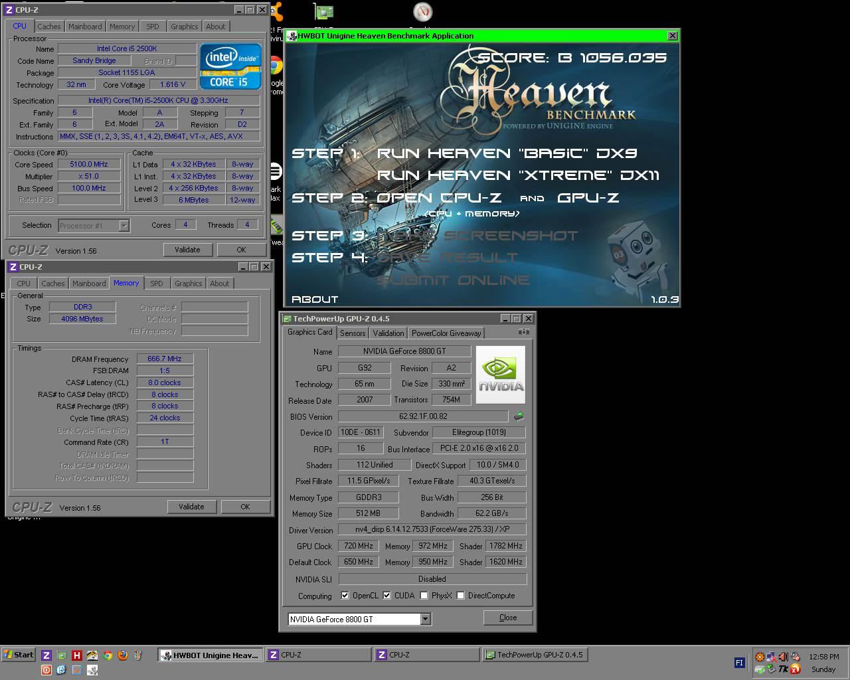The height and width of the screenshot is (680, 850).
Task: Switch to Mainboard tab in top CPU-Z
Action: [85, 27]
